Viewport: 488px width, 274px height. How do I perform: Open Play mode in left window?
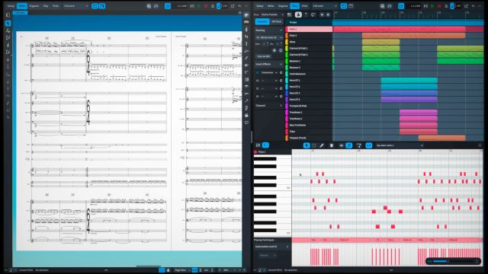point(46,6)
